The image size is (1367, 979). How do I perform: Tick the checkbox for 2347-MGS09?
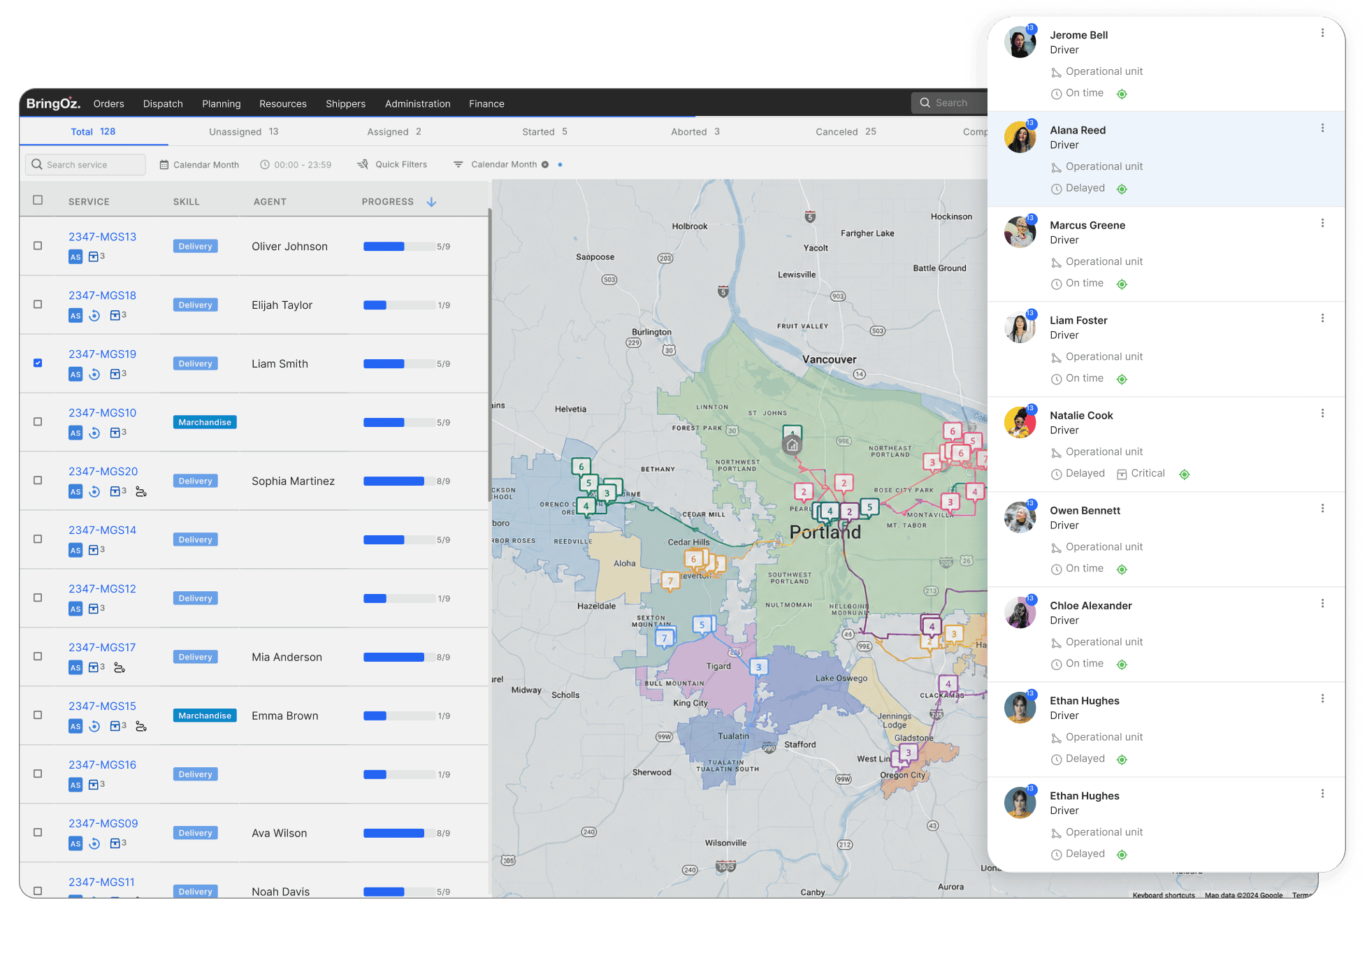point(38,832)
